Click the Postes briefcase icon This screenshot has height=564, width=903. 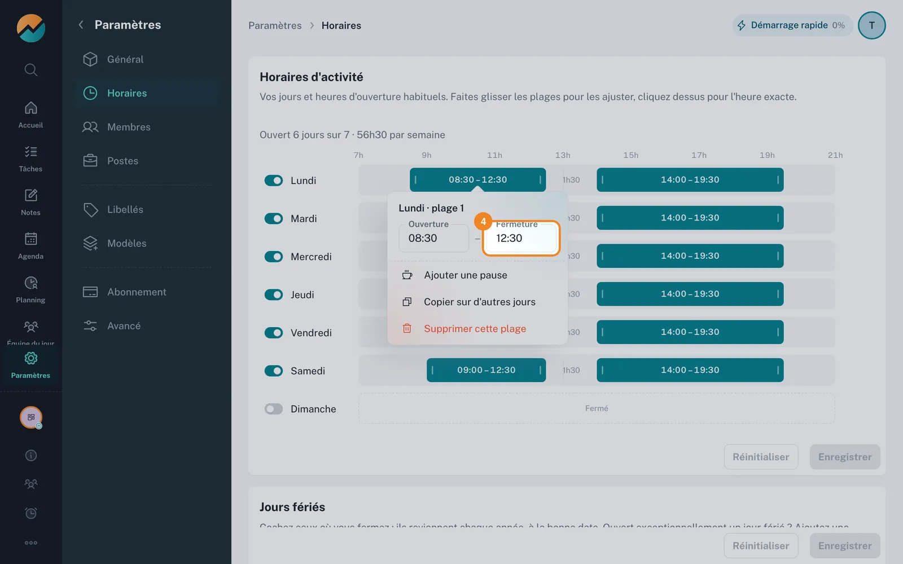[90, 161]
